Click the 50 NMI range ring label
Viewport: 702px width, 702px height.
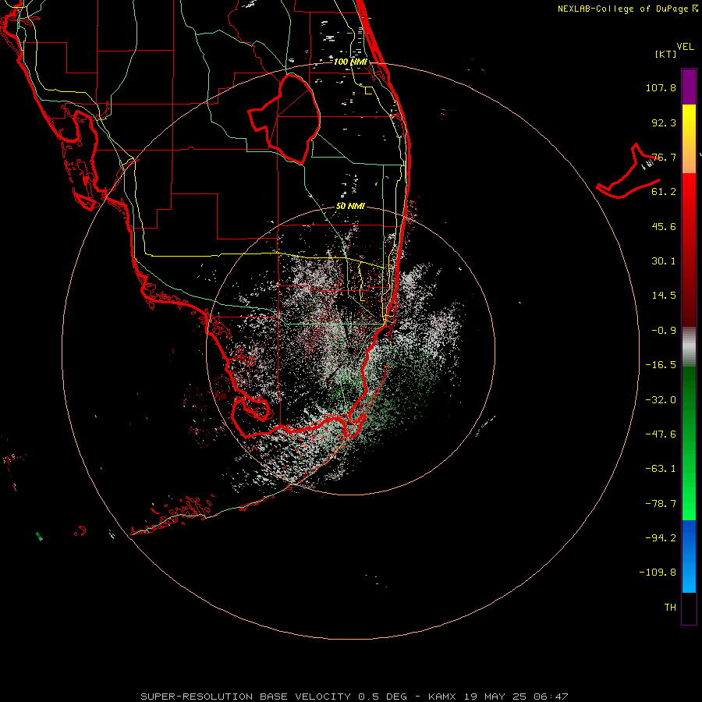(x=350, y=206)
